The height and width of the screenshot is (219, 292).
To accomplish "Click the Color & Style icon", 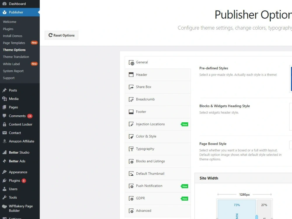I will pos(131,136).
